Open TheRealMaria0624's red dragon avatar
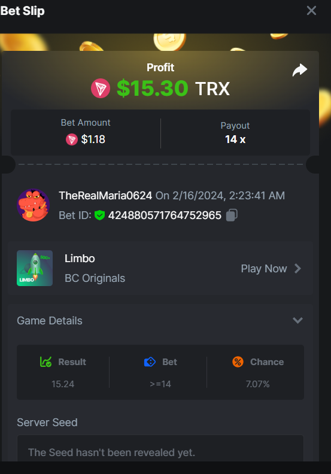 point(34,205)
